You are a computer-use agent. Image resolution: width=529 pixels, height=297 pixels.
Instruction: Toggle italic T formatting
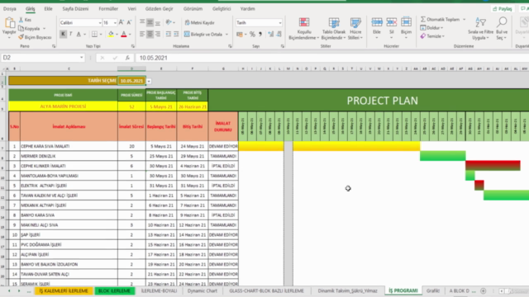(71, 34)
